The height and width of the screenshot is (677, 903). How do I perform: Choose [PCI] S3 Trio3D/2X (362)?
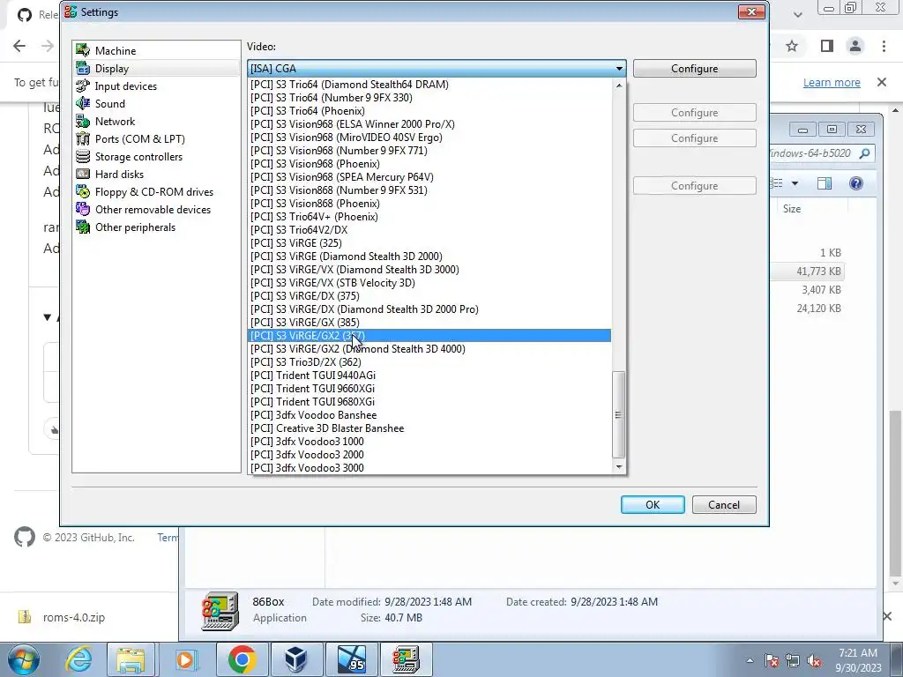[429, 362]
